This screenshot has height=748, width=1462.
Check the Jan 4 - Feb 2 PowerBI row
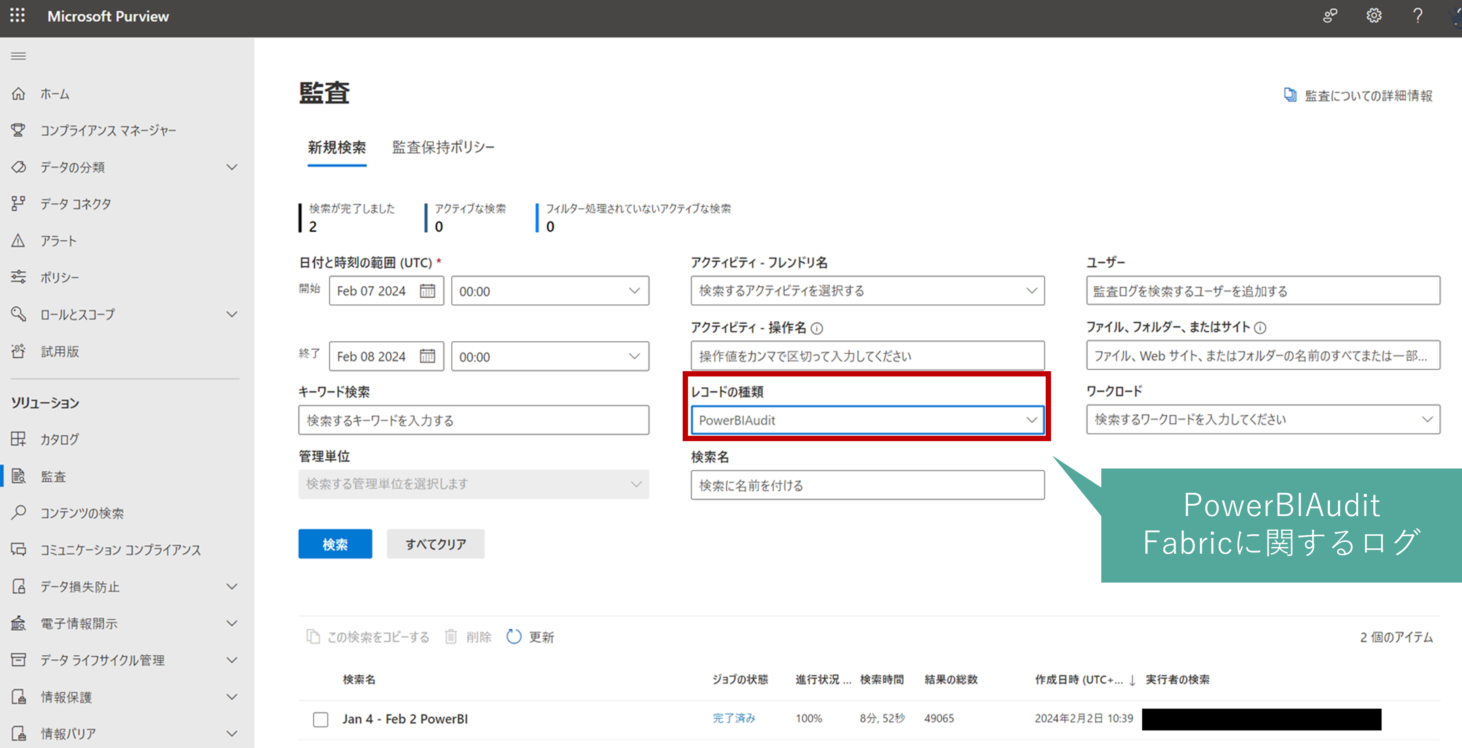click(321, 719)
